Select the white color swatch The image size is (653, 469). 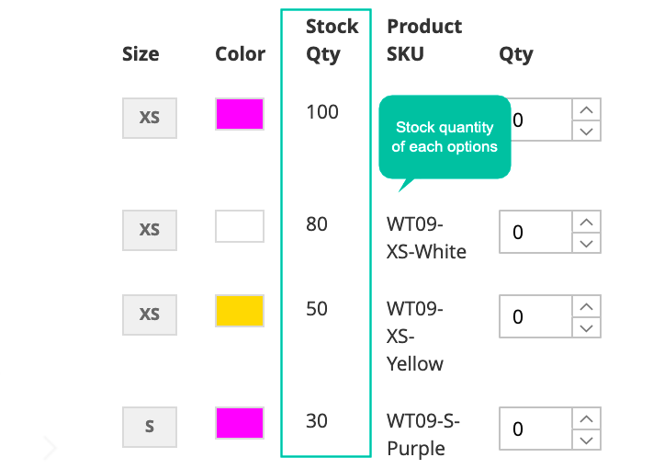point(240,226)
